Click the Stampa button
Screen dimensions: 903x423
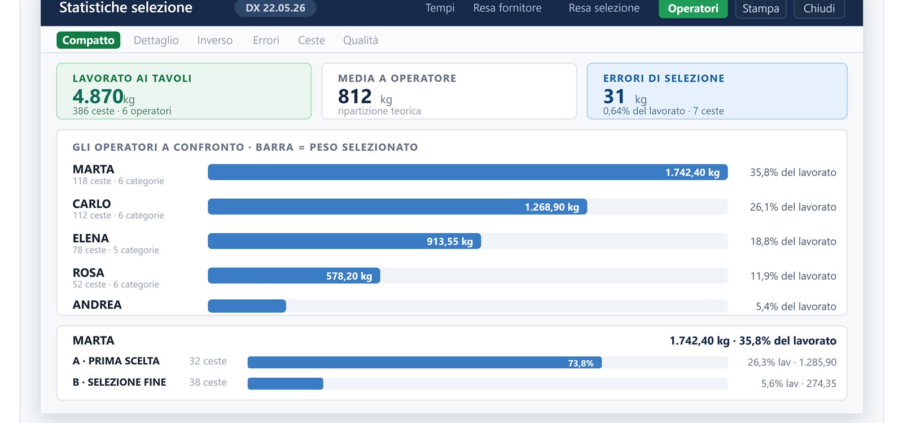pos(761,8)
